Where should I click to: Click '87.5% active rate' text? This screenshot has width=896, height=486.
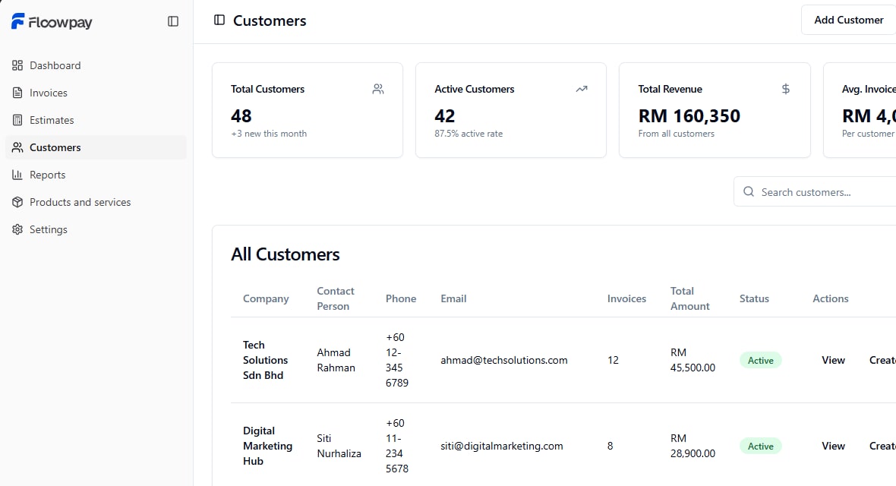[469, 134]
